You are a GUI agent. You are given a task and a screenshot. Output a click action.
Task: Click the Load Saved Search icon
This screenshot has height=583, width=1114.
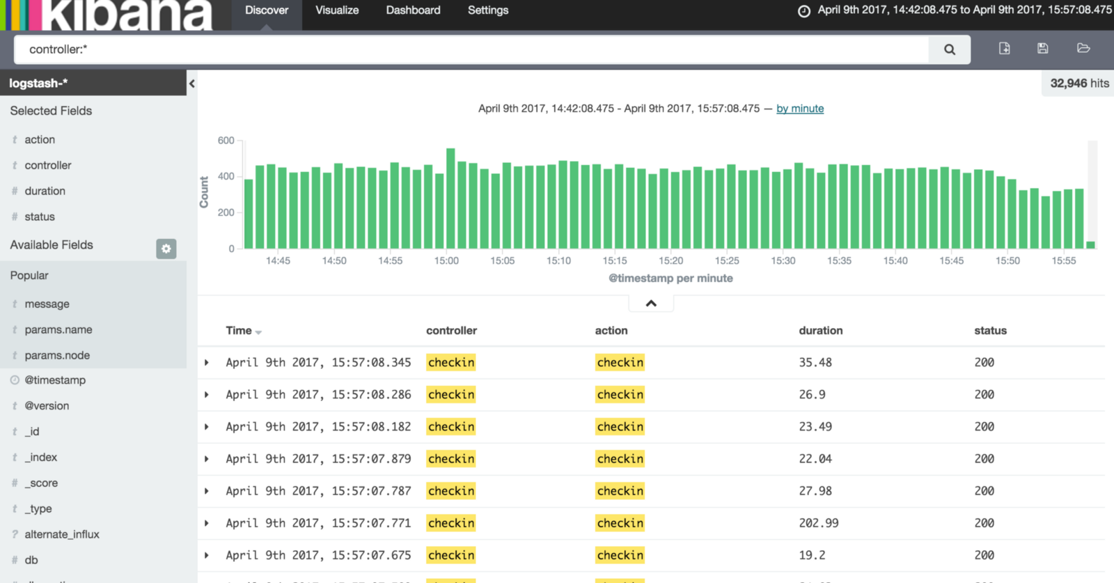point(1083,48)
